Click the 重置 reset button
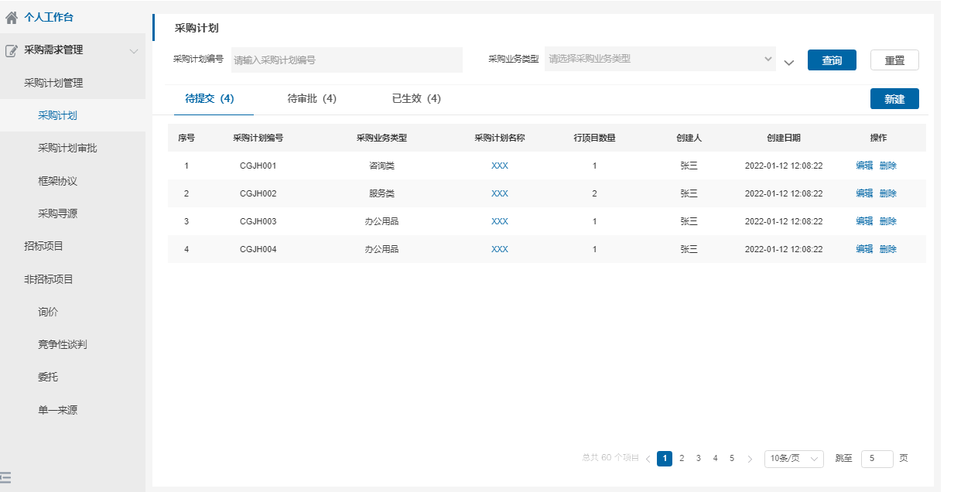971x492 pixels. click(894, 60)
